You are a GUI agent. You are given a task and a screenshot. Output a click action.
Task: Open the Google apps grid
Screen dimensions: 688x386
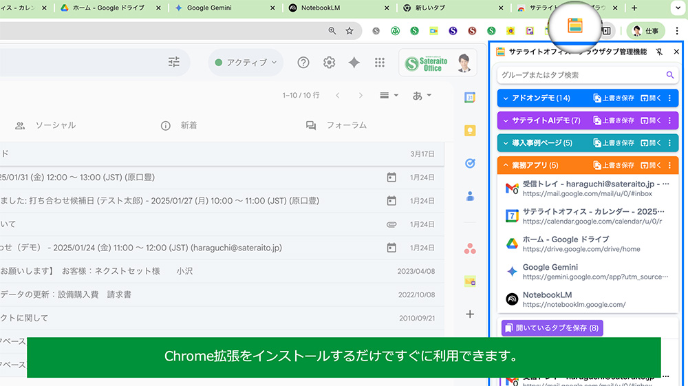[x=380, y=63]
